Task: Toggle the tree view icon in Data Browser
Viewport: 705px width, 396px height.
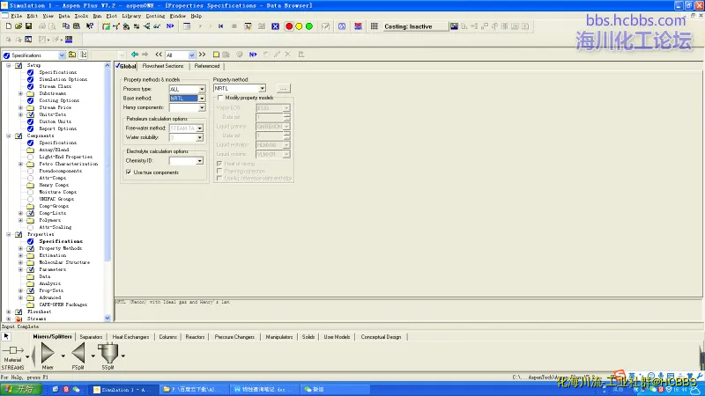Action: coord(84,55)
